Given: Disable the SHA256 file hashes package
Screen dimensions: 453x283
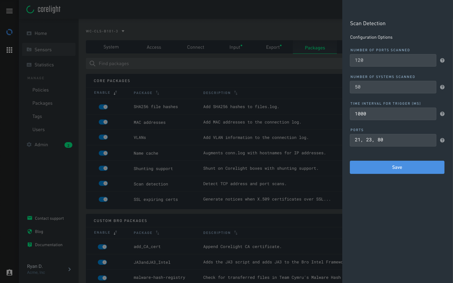Looking at the screenshot, I should click(103, 107).
